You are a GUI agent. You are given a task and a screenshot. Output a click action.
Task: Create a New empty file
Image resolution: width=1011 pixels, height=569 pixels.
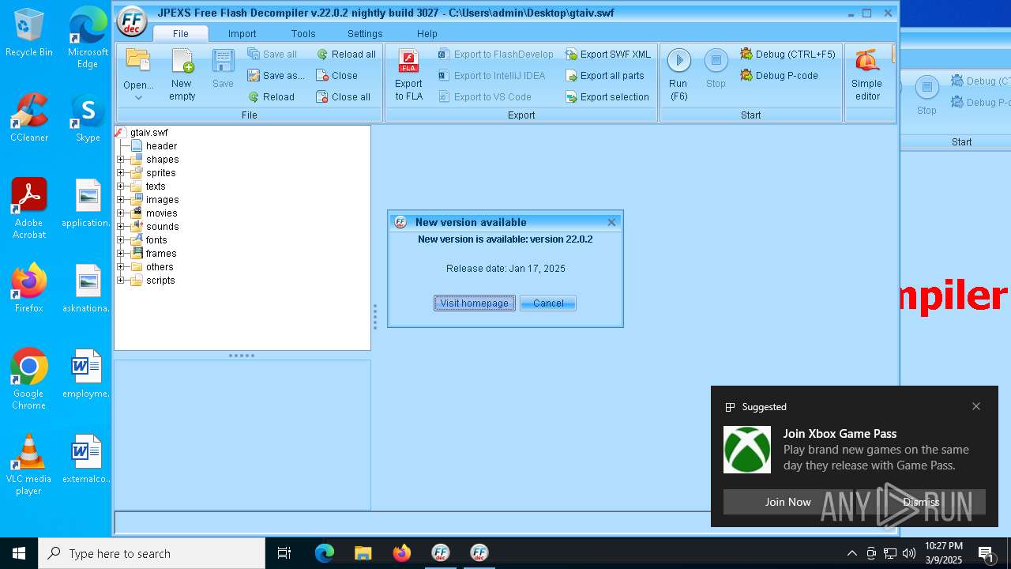(182, 75)
